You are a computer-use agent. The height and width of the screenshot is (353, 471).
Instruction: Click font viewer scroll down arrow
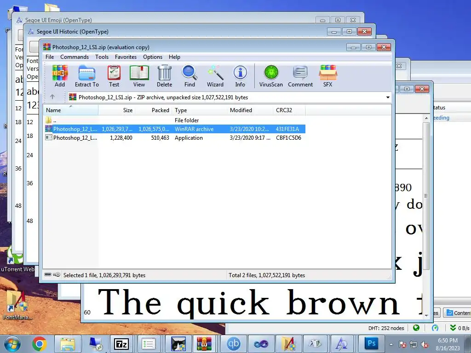(426, 315)
